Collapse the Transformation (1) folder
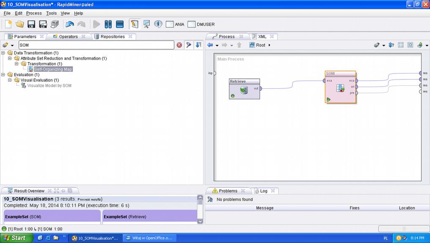This screenshot has width=430, height=243. coord(17,64)
